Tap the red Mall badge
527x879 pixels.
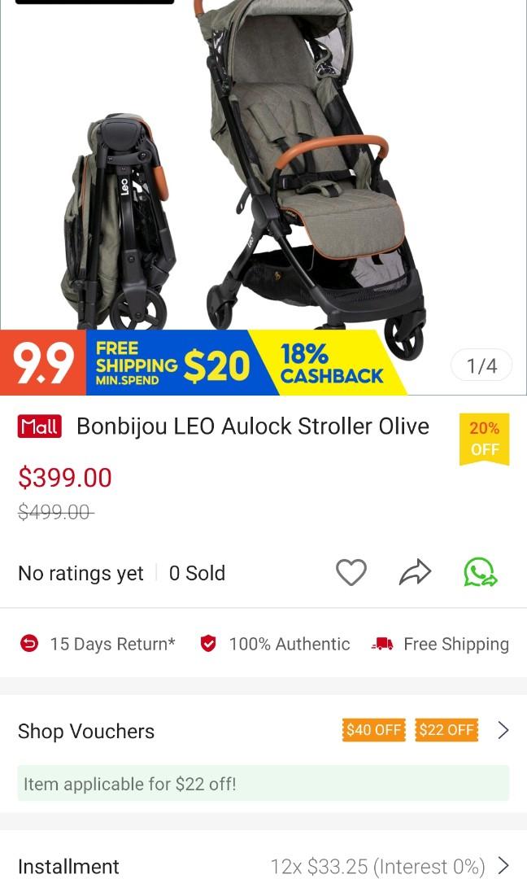coord(39,426)
